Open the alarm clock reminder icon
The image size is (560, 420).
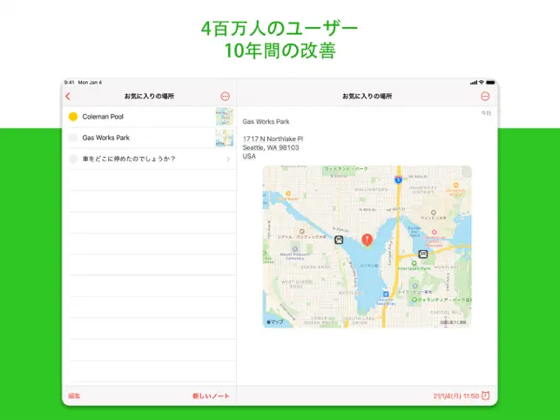485,396
